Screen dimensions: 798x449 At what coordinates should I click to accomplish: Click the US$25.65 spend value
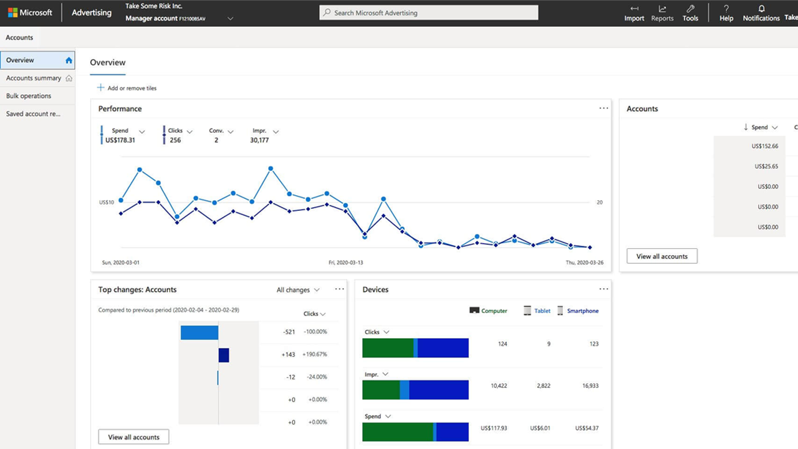click(766, 167)
